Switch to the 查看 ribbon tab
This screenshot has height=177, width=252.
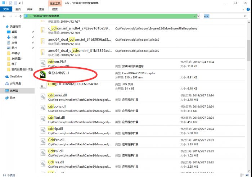42,9
